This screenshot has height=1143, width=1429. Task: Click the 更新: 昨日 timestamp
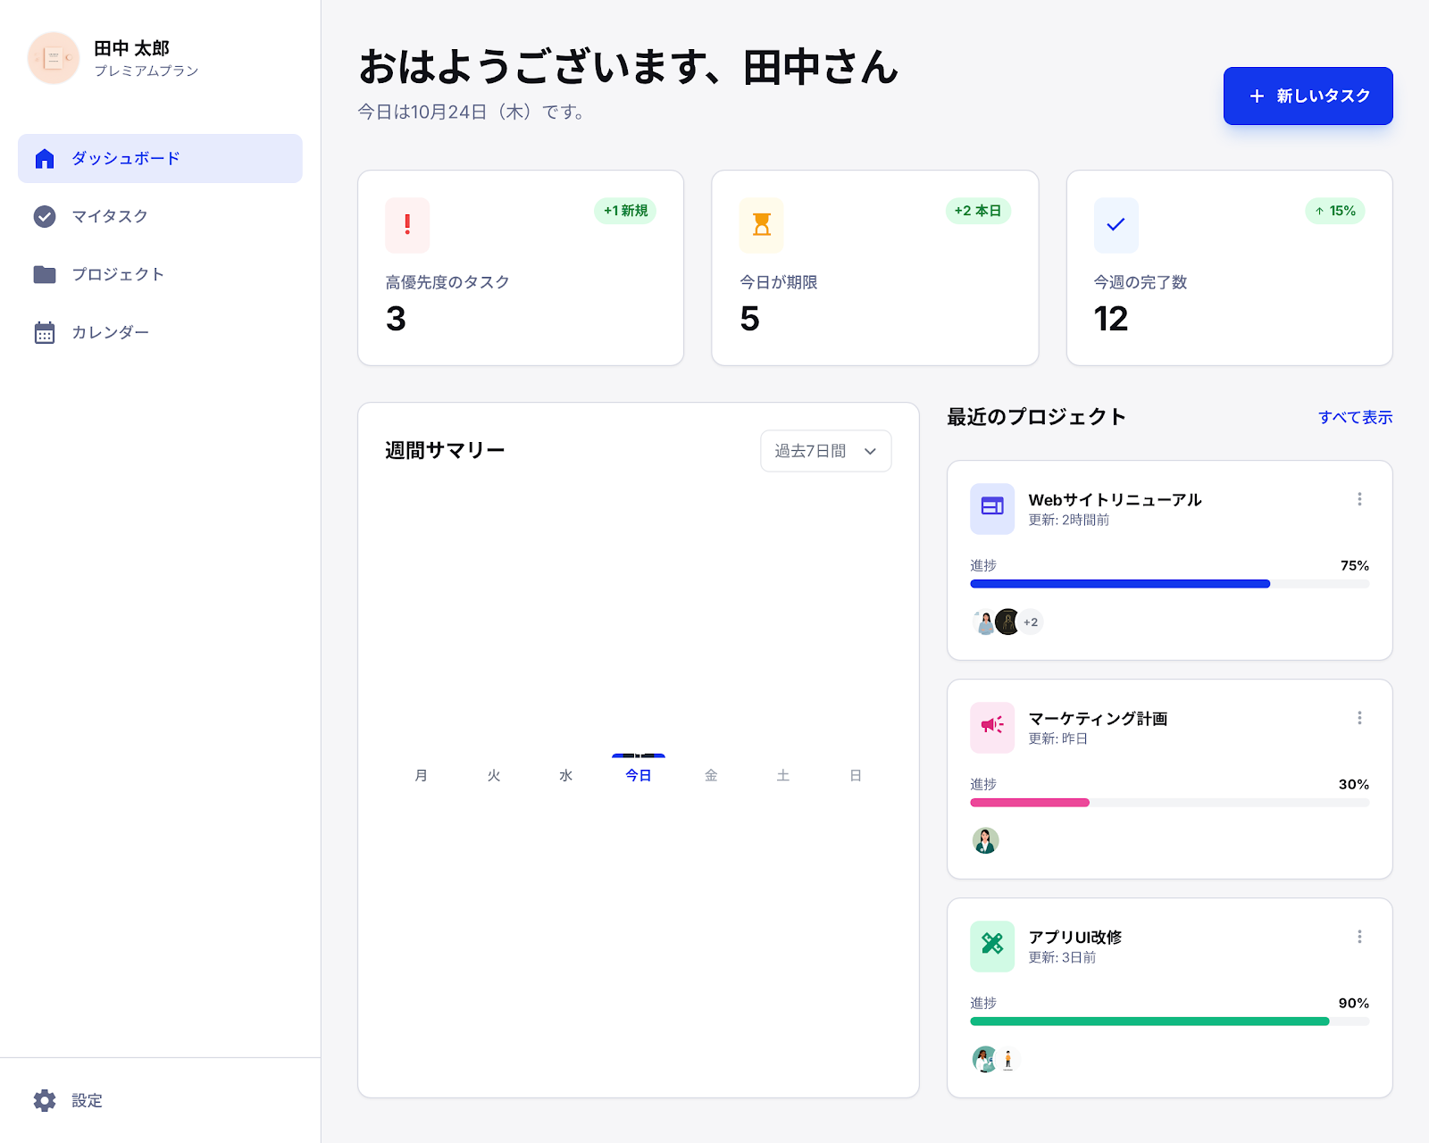point(1057,738)
